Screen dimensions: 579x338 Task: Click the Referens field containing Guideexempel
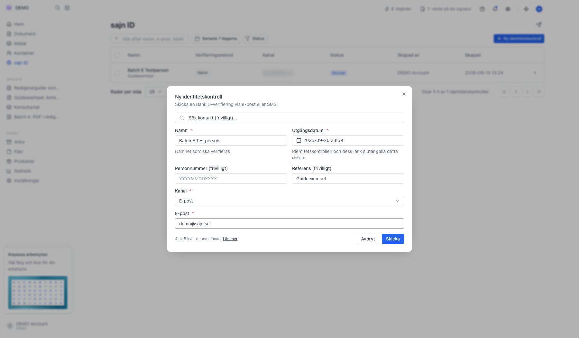coord(348,178)
